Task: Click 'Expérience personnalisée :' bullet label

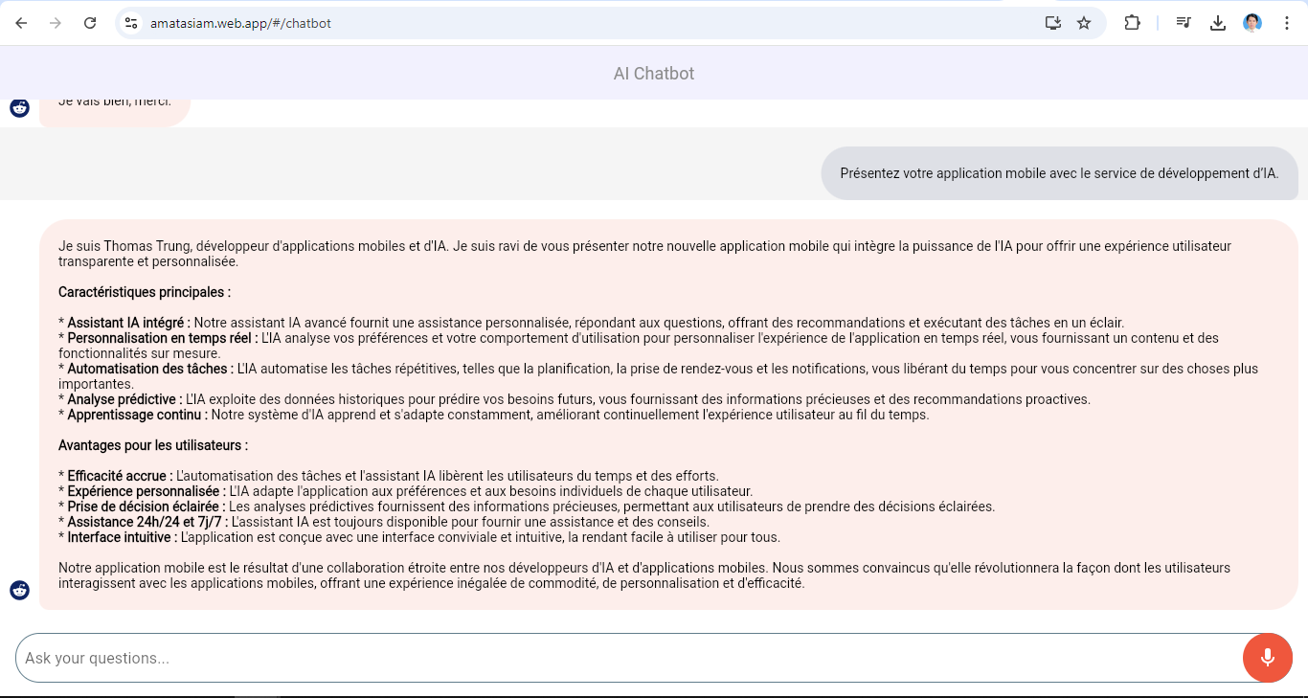Action: coord(147,491)
